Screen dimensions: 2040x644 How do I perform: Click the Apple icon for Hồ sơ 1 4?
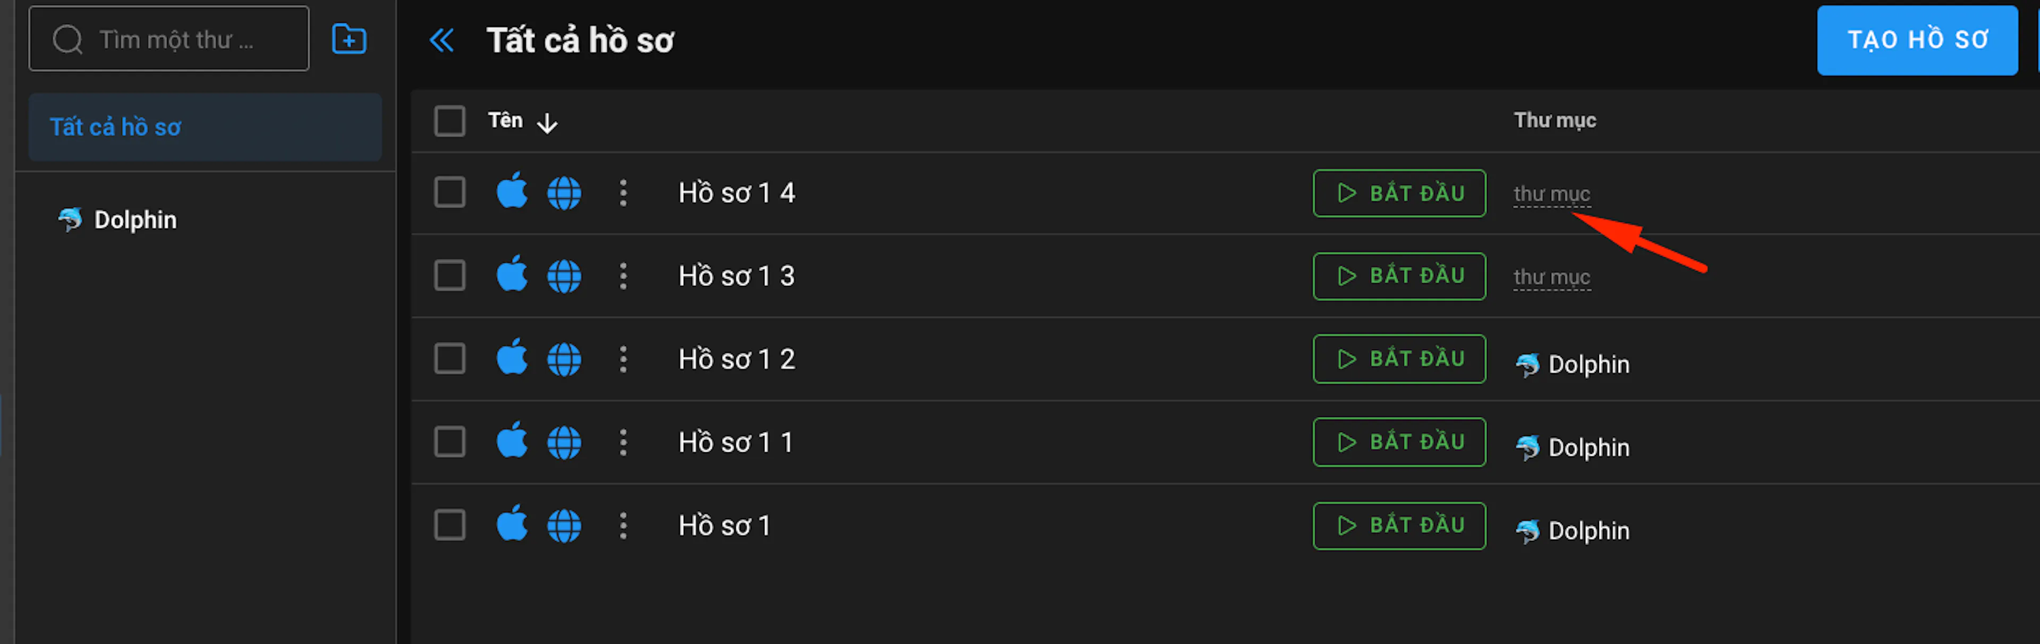pos(512,191)
